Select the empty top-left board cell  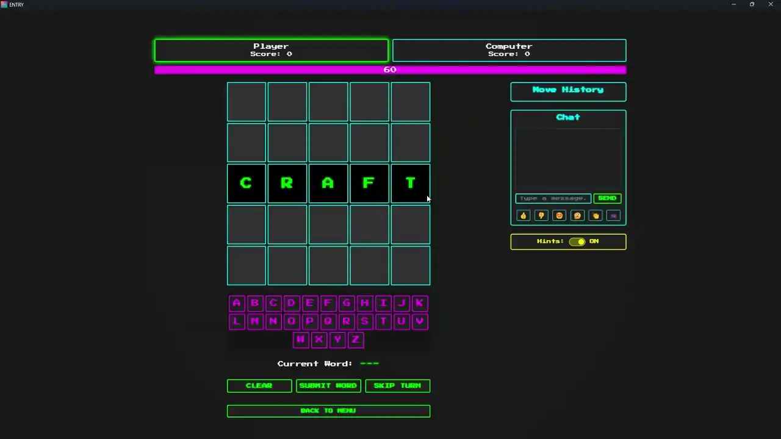[x=247, y=102]
